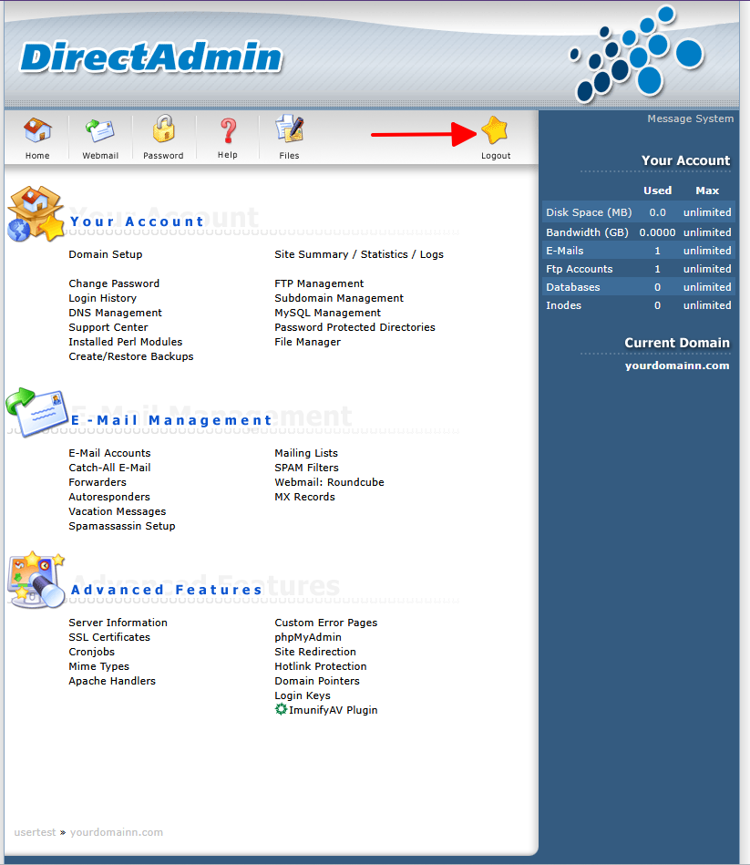750x865 pixels.
Task: Open MX Records
Action: click(x=305, y=497)
